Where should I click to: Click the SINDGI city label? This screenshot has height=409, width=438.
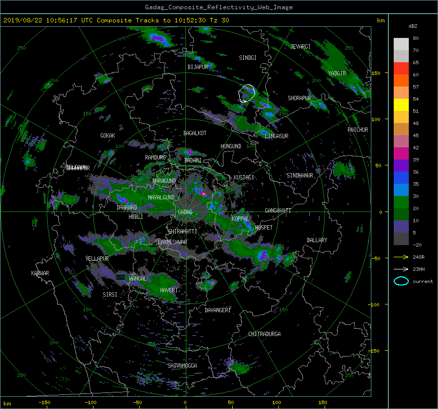pos(248,58)
